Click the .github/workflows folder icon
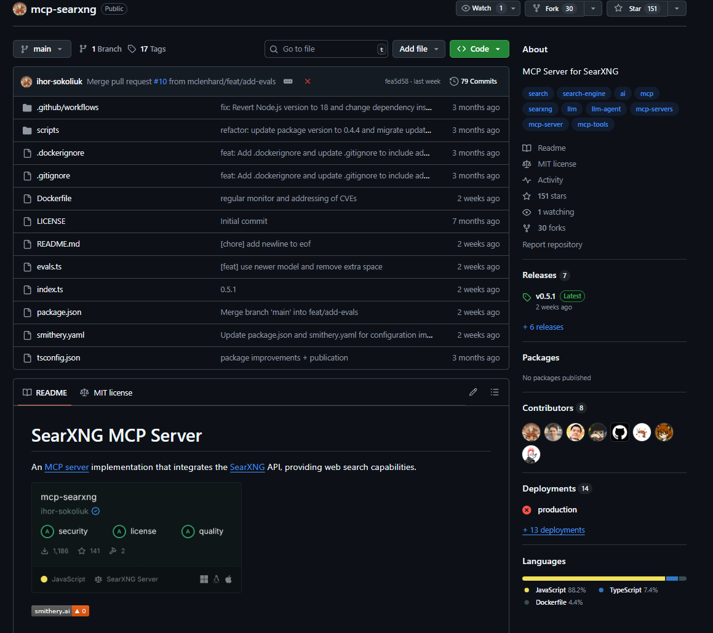The height and width of the screenshot is (633, 713). 27,108
